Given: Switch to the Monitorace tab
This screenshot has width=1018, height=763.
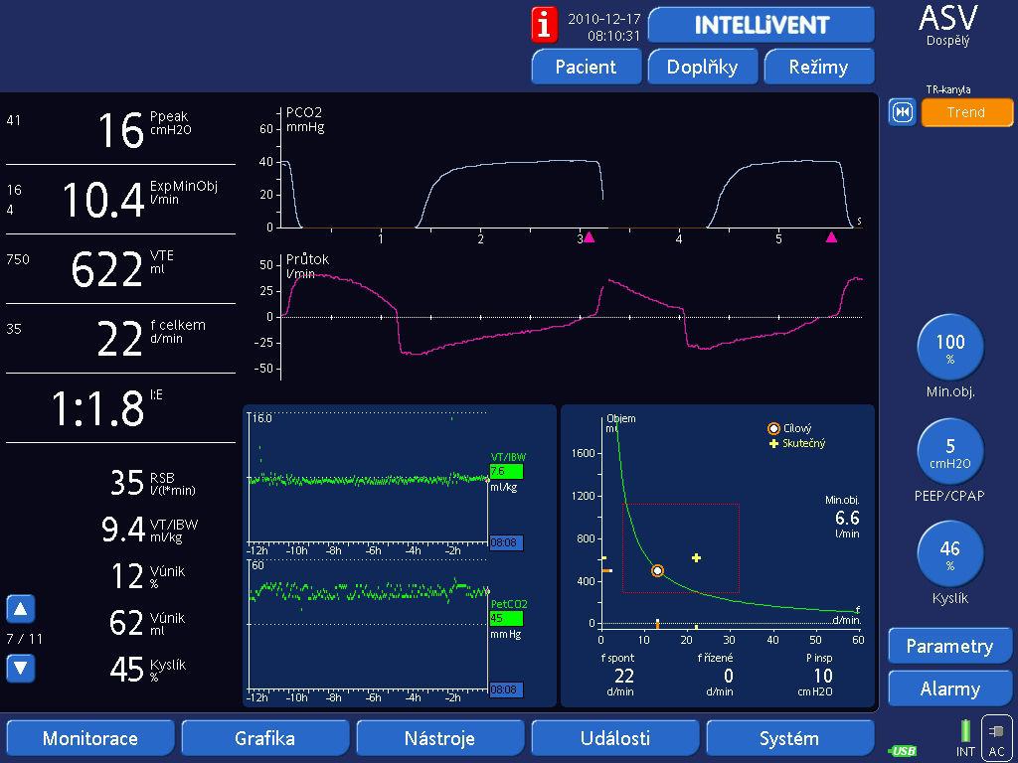Looking at the screenshot, I should (90, 738).
